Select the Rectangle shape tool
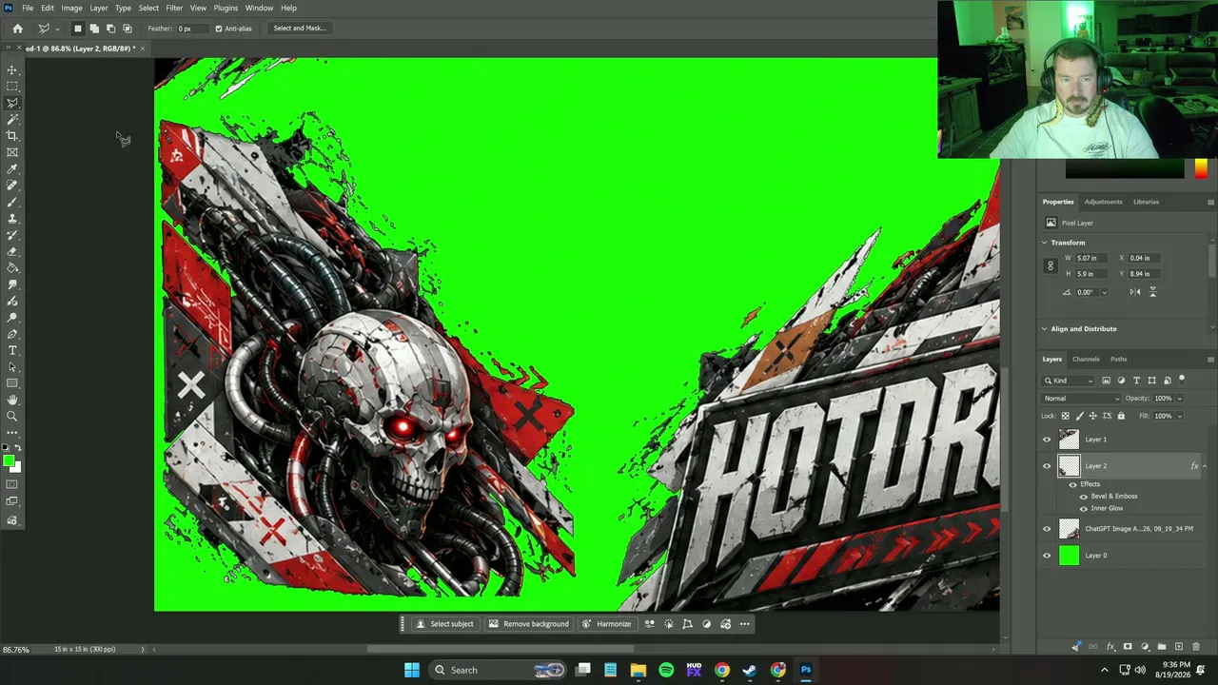The width and height of the screenshot is (1218, 685). [12, 383]
